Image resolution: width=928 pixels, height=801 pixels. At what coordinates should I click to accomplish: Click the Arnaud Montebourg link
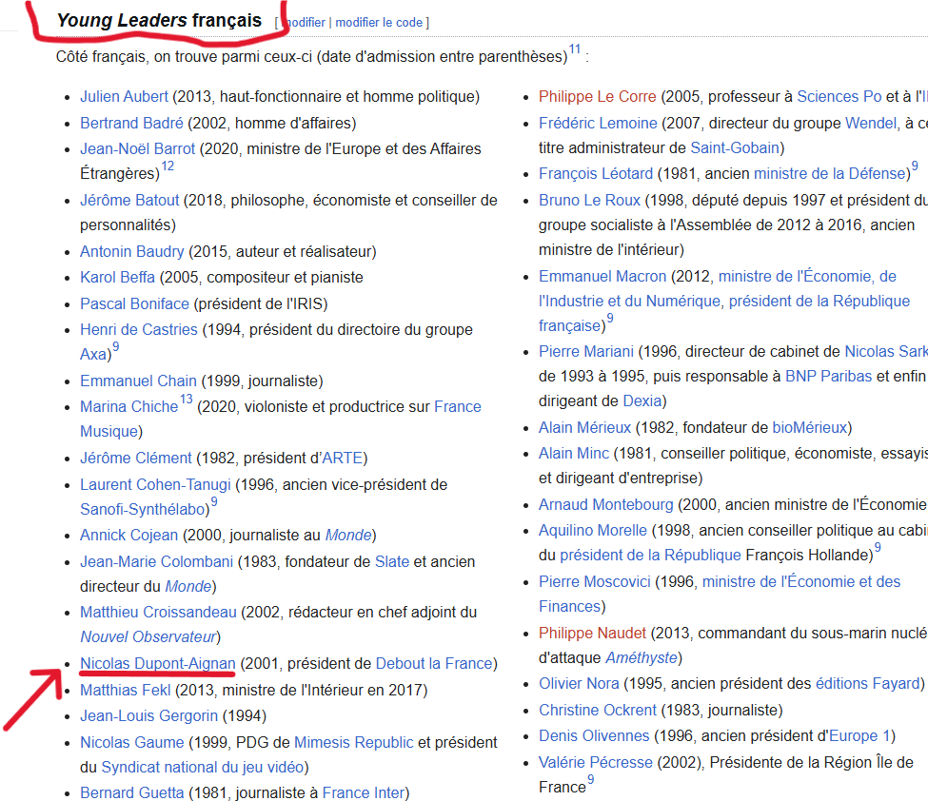pyautogui.click(x=606, y=504)
